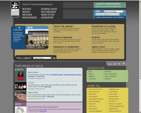Image resolution: width=141 pixels, height=113 pixels.
Task: Open the ABOUT KCLS heading
Action: click(x=98, y=47)
